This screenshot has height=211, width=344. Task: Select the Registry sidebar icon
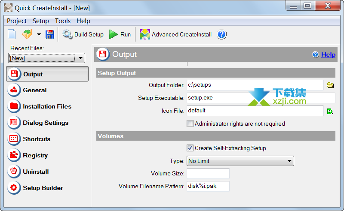14,155
